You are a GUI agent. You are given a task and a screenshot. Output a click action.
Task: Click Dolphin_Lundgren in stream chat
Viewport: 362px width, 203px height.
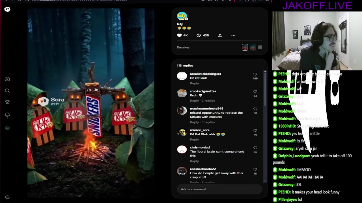pos(294,156)
